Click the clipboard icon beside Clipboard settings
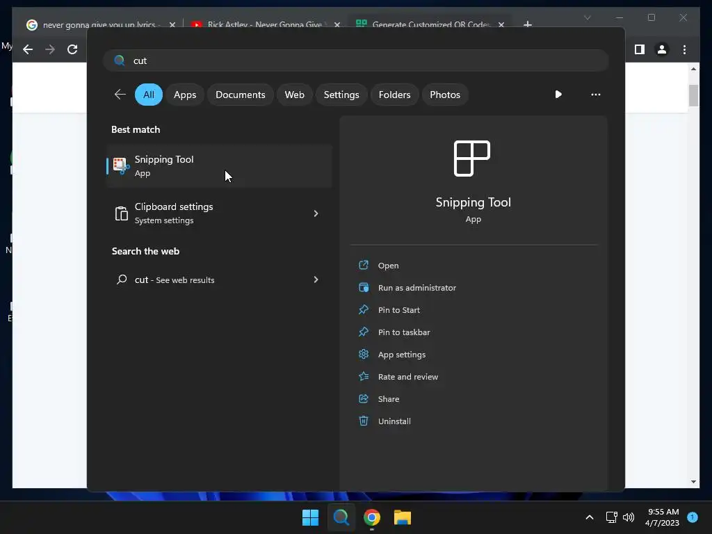 point(121,213)
